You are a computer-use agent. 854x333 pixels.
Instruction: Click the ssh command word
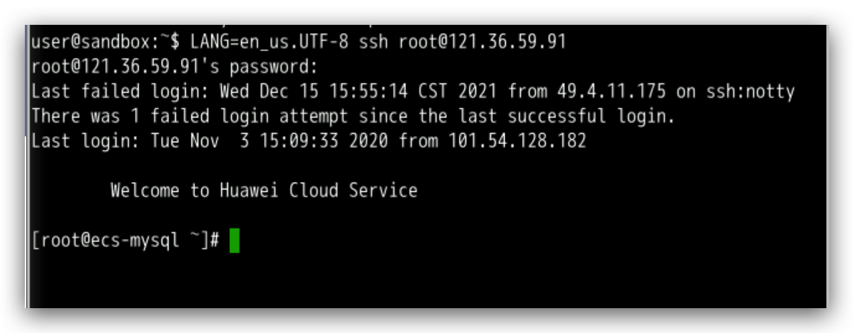click(x=374, y=42)
